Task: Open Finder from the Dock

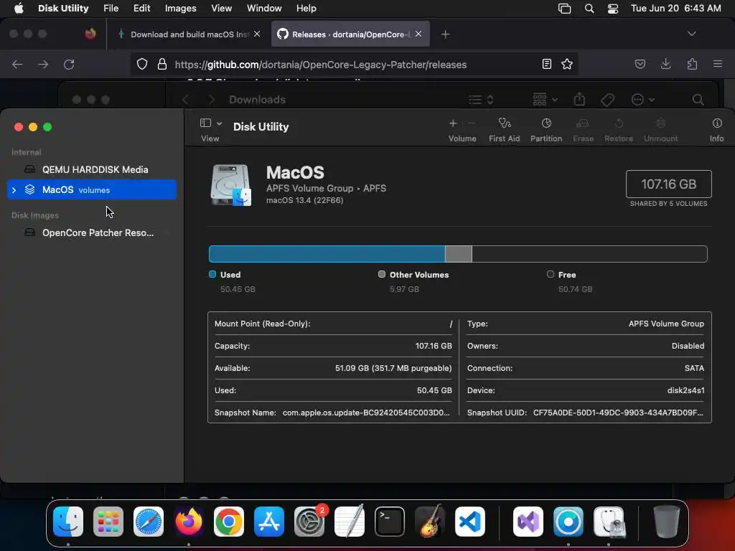Action: (68, 522)
